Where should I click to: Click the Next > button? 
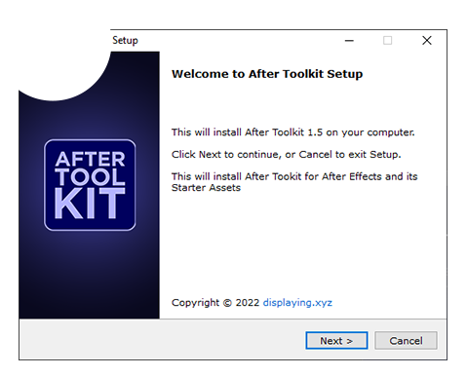(x=336, y=341)
